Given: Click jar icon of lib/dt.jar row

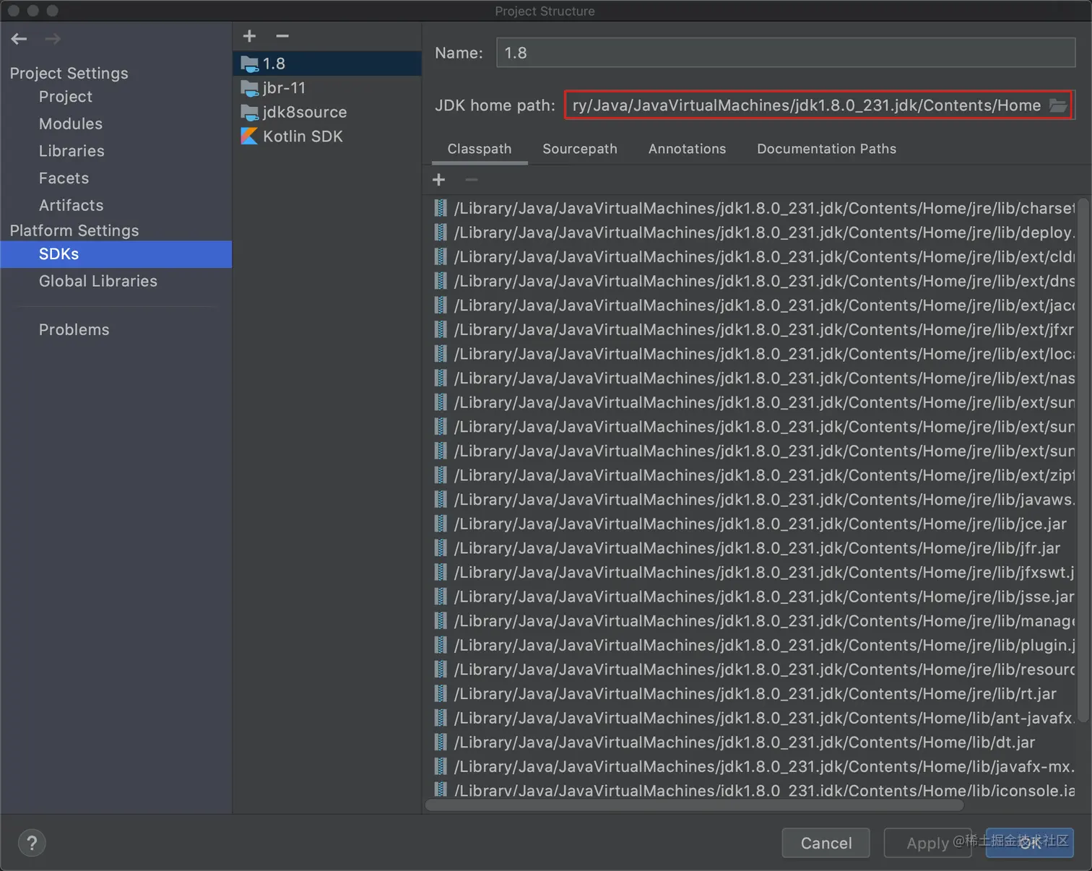Looking at the screenshot, I should coord(440,742).
